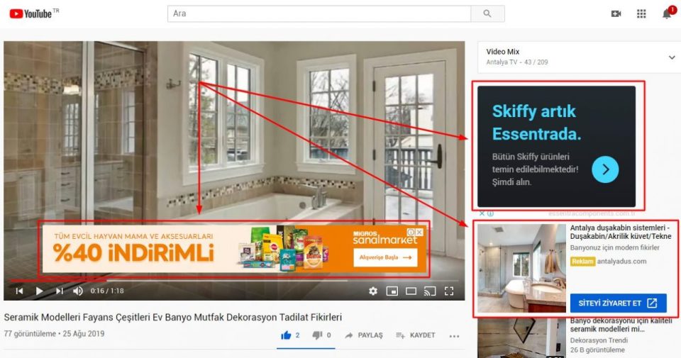Viewport: 681px width, 358px height.
Task: Switch to theater mode
Action: 411,291
